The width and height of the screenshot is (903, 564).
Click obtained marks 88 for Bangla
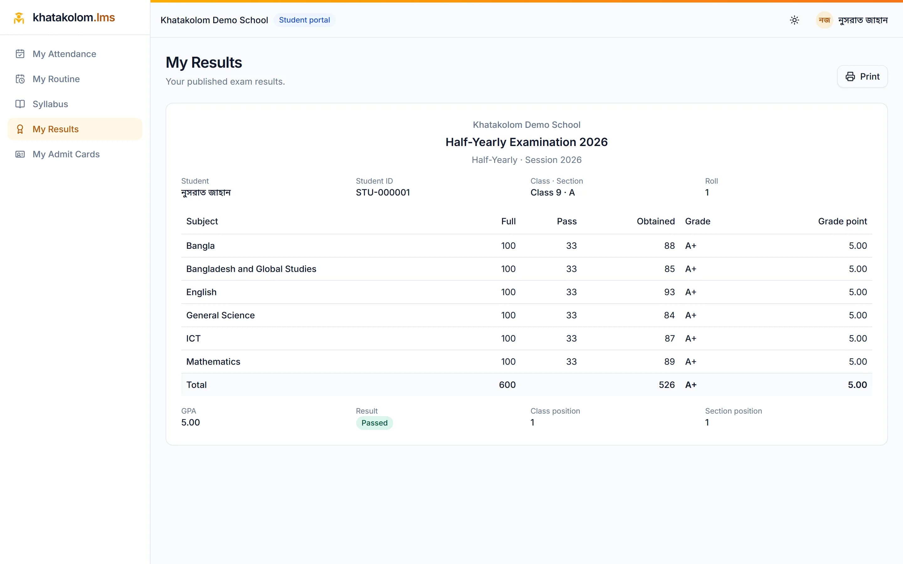669,246
